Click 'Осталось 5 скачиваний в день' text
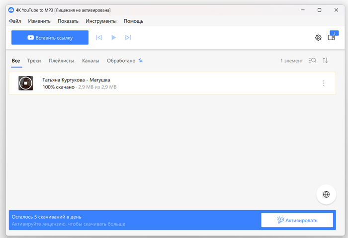 coord(46,217)
